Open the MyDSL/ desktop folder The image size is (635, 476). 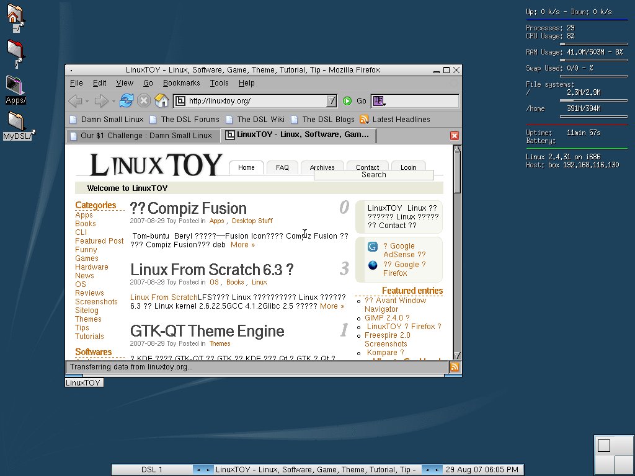coord(18,126)
